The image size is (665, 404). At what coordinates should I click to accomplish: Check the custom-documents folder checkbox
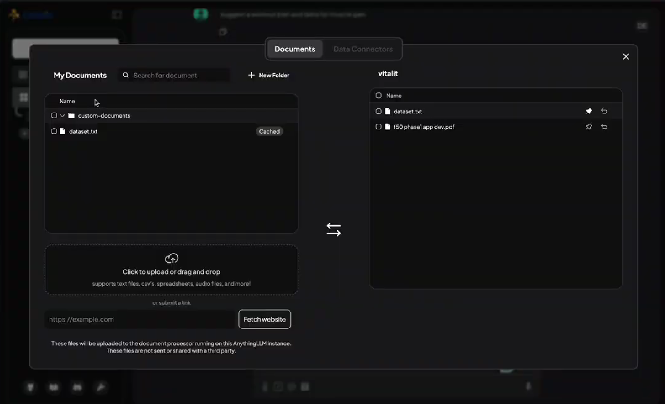coord(54,116)
